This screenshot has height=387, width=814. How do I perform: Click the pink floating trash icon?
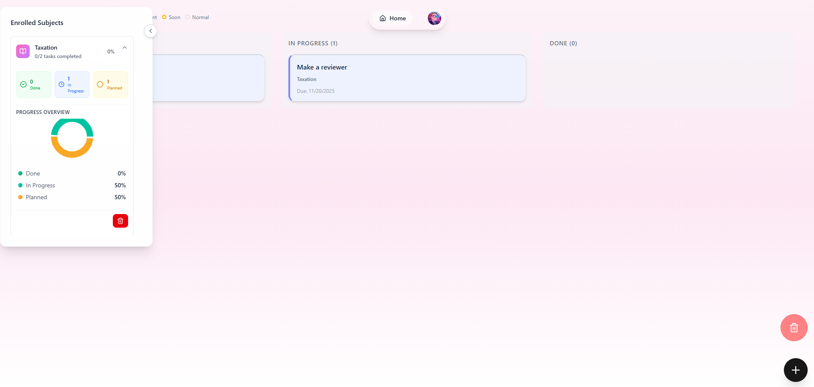[x=794, y=328]
